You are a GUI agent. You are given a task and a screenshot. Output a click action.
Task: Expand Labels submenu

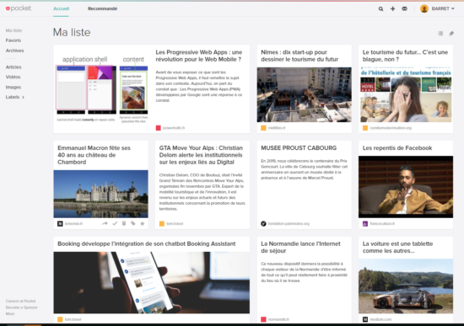(15, 97)
